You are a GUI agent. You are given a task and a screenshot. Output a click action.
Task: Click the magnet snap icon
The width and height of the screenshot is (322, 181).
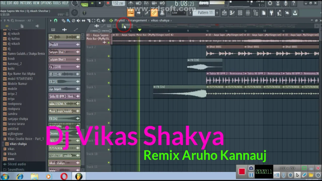(56, 21)
